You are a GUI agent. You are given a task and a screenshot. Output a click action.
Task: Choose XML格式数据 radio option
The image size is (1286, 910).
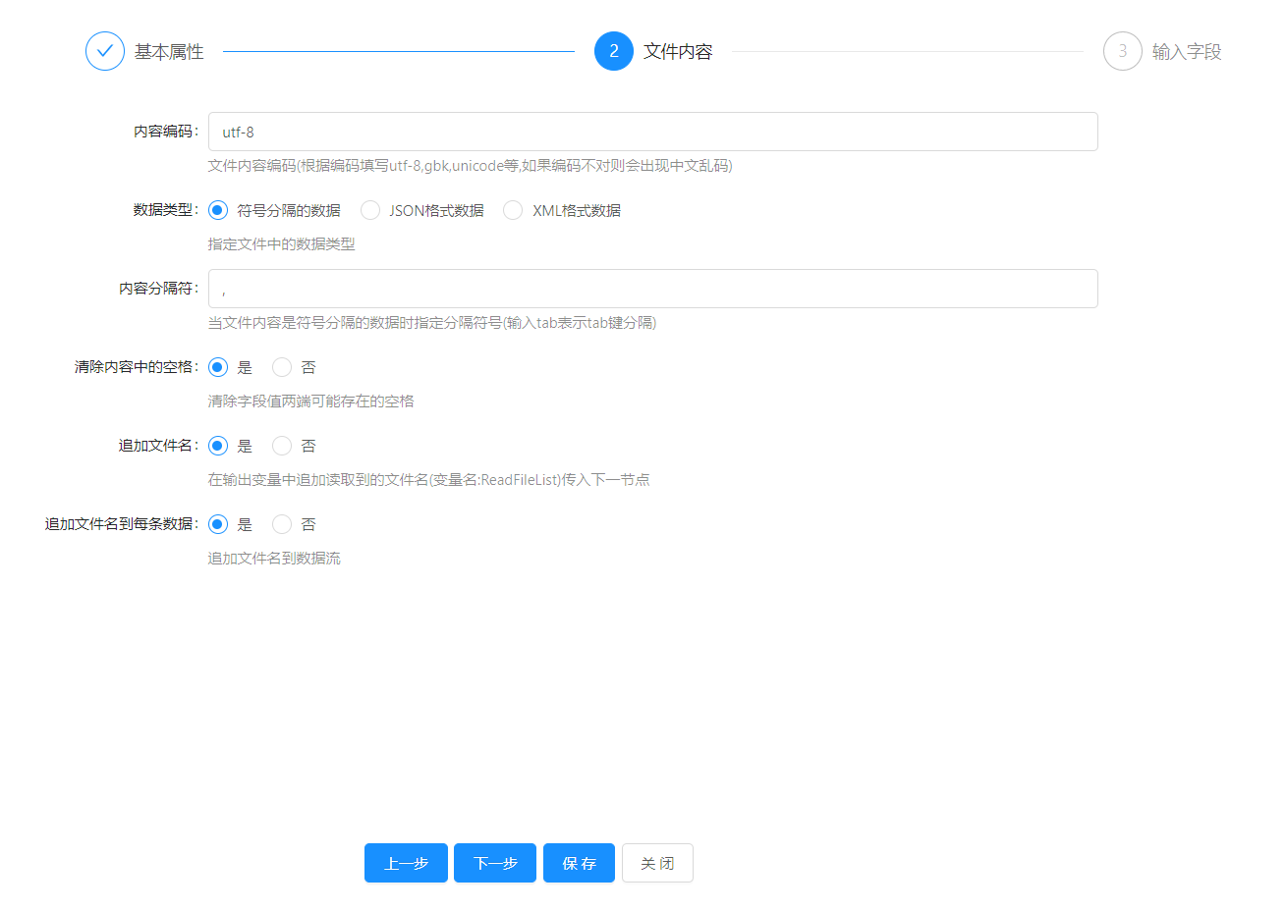[513, 210]
